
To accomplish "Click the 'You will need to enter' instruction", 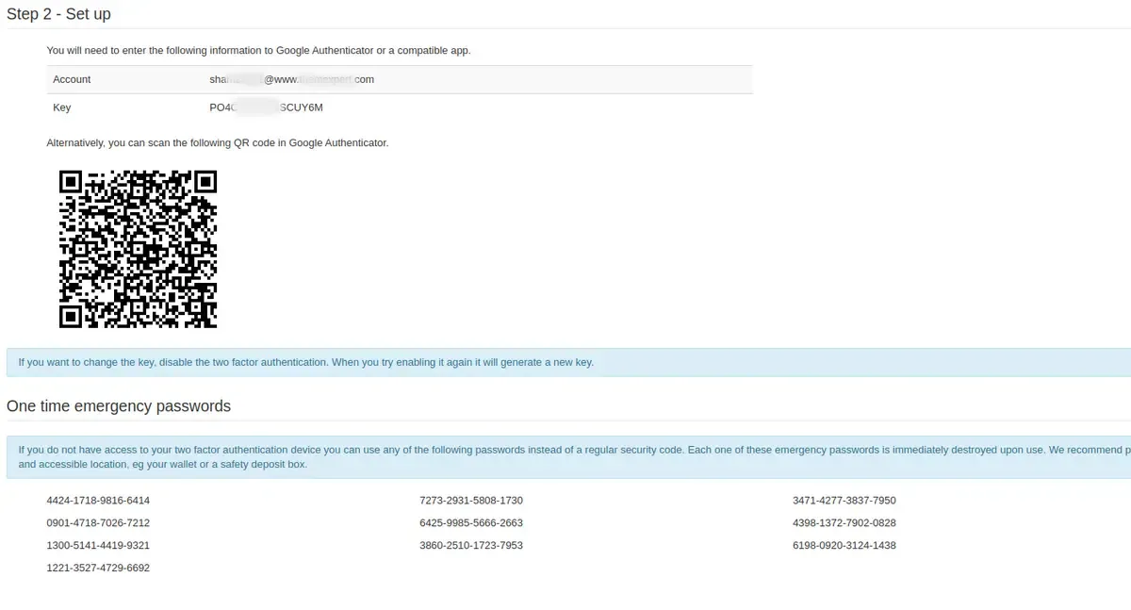I will pos(258,51).
